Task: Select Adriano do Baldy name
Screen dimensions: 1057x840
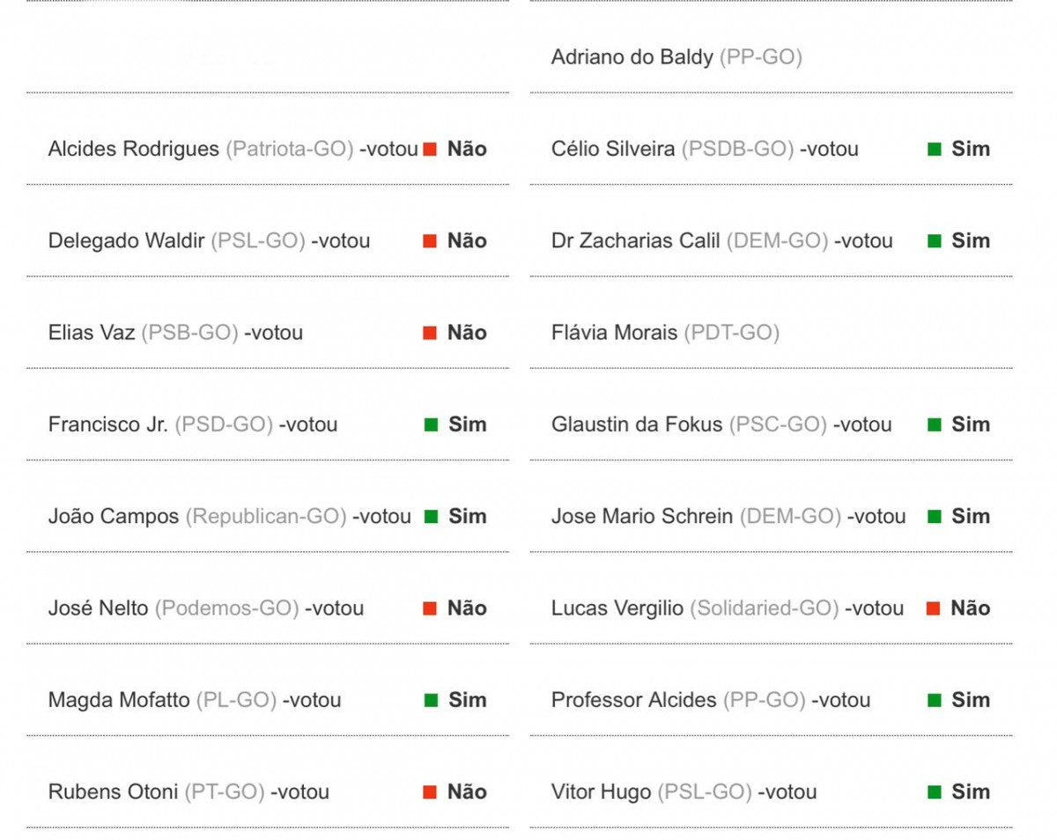Action: tap(632, 58)
